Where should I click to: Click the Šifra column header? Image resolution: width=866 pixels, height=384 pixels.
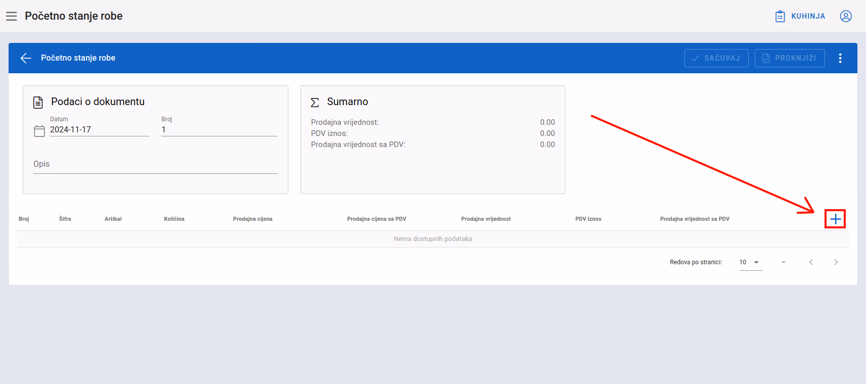[65, 219]
